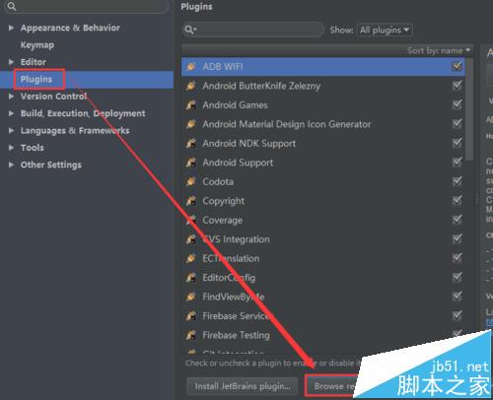
Task: Open Appearance & Behavior settings
Action: pos(70,28)
